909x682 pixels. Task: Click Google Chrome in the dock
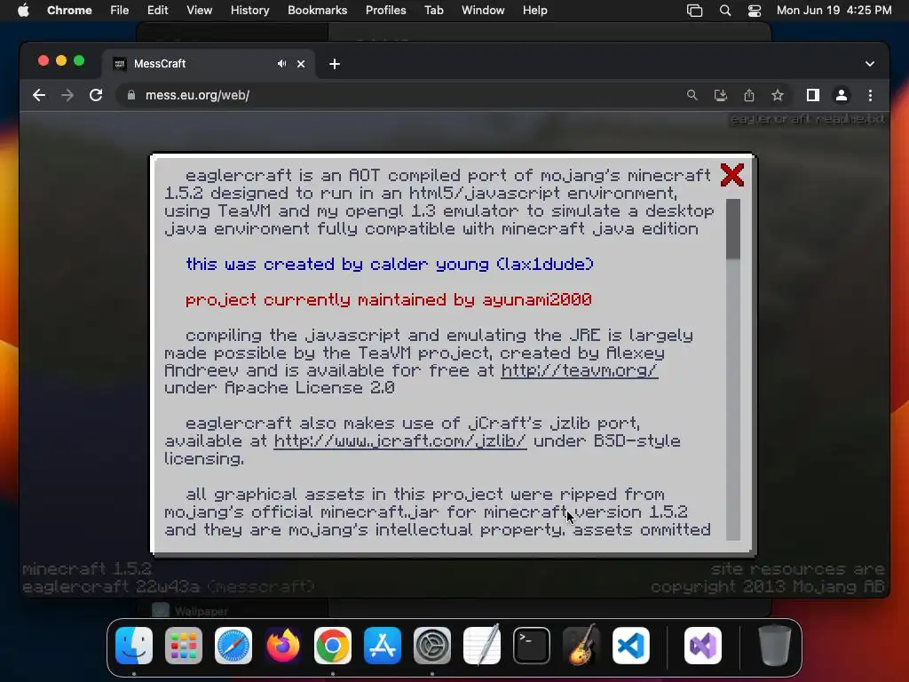(333, 646)
